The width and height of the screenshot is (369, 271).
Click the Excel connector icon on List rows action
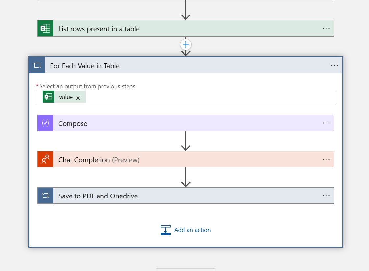point(45,28)
